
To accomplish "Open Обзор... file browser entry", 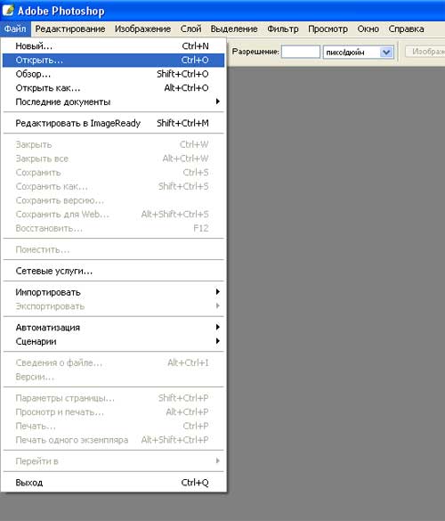I will 113,74.
